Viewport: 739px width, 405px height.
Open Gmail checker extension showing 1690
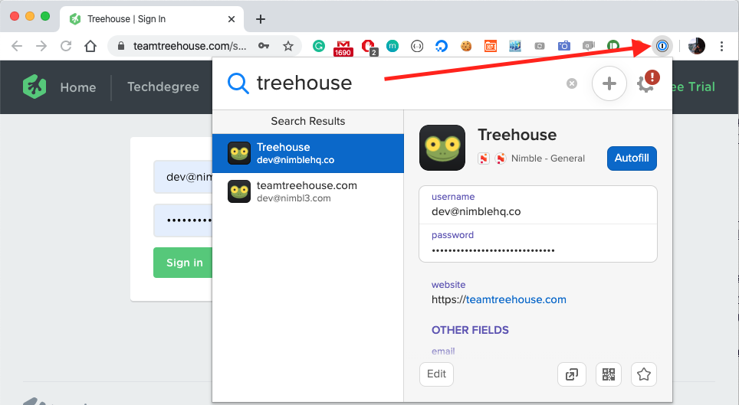coord(343,47)
